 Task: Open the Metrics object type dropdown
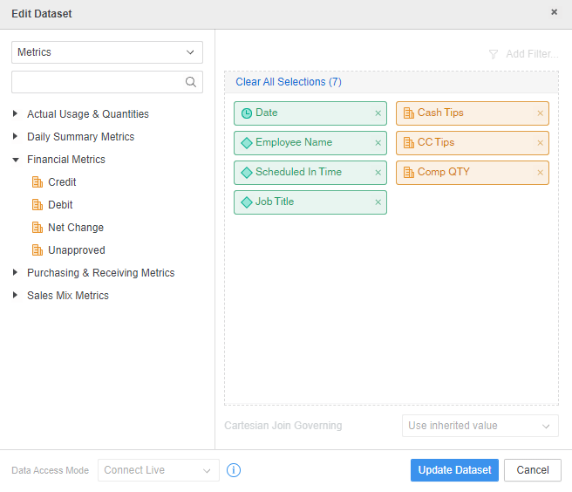coord(107,52)
